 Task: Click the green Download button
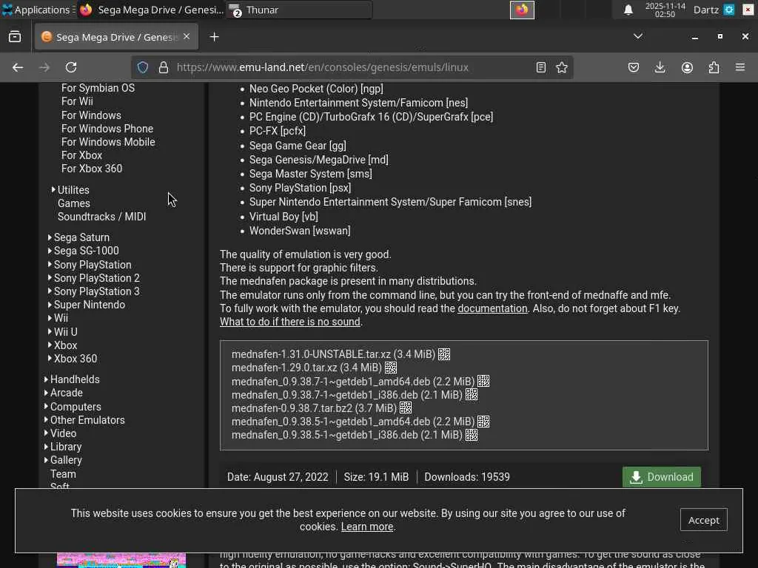tap(661, 477)
